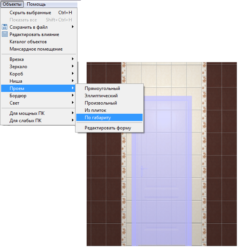Viewport: 238px width, 247px height.
Task: Expand the Сохранить в файл arrow
Action: tap(73, 27)
